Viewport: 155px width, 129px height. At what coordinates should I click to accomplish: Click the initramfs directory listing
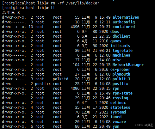coord(120,46)
